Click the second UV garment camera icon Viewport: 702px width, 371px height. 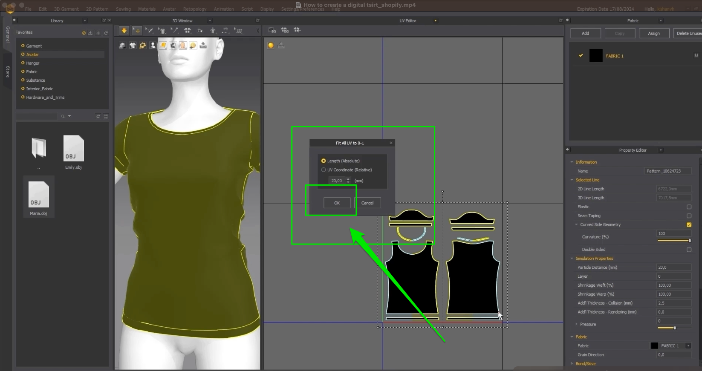tap(285, 30)
